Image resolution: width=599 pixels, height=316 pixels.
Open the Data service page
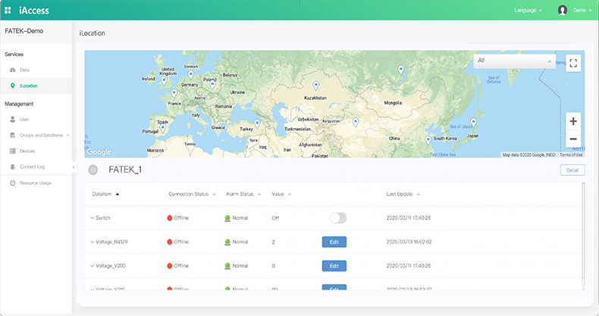(24, 70)
